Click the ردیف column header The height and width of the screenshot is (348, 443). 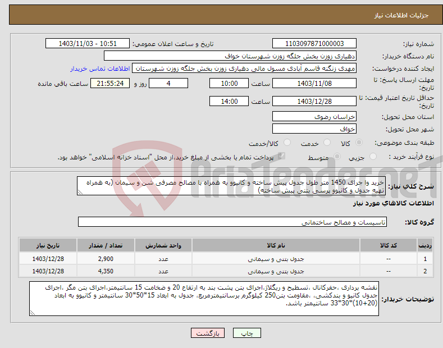(425, 245)
